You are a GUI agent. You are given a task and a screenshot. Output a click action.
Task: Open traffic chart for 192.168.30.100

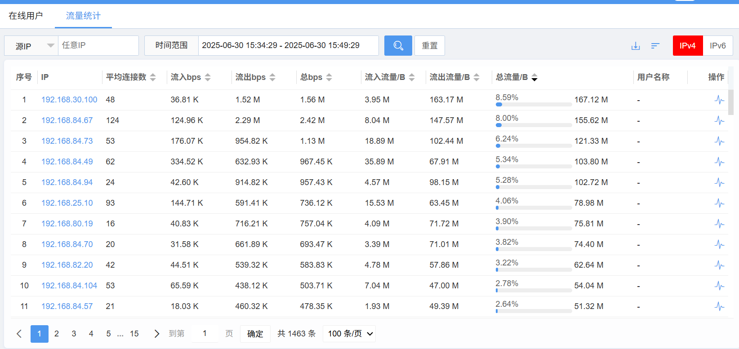pos(719,100)
